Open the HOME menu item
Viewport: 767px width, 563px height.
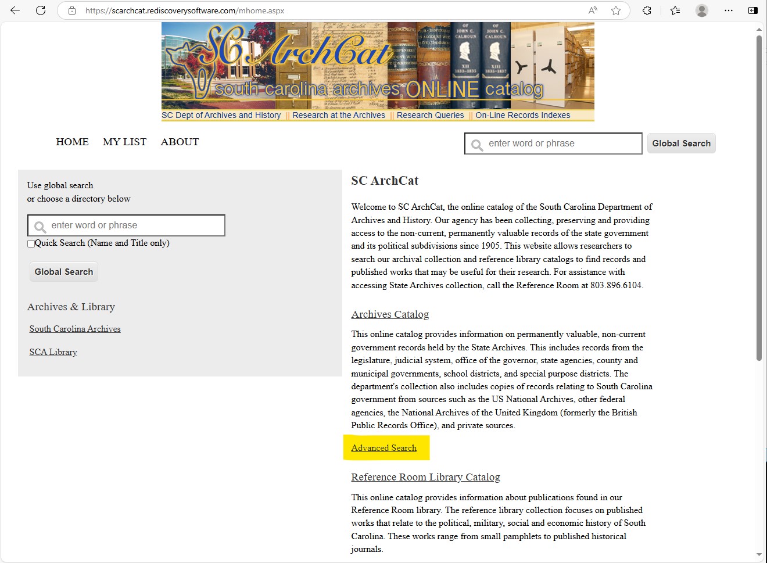(72, 142)
